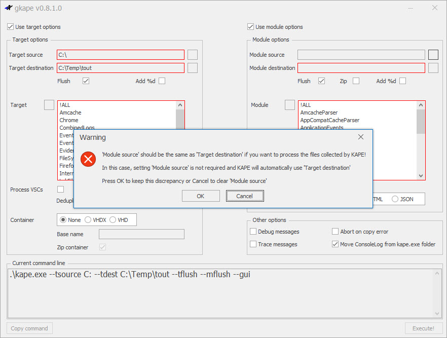
Task: Open the browse button beside Target source
Action: [193, 55]
